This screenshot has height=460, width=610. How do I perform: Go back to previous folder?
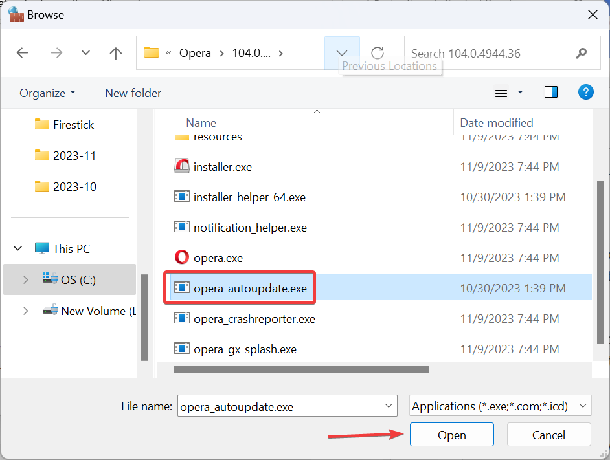point(23,53)
